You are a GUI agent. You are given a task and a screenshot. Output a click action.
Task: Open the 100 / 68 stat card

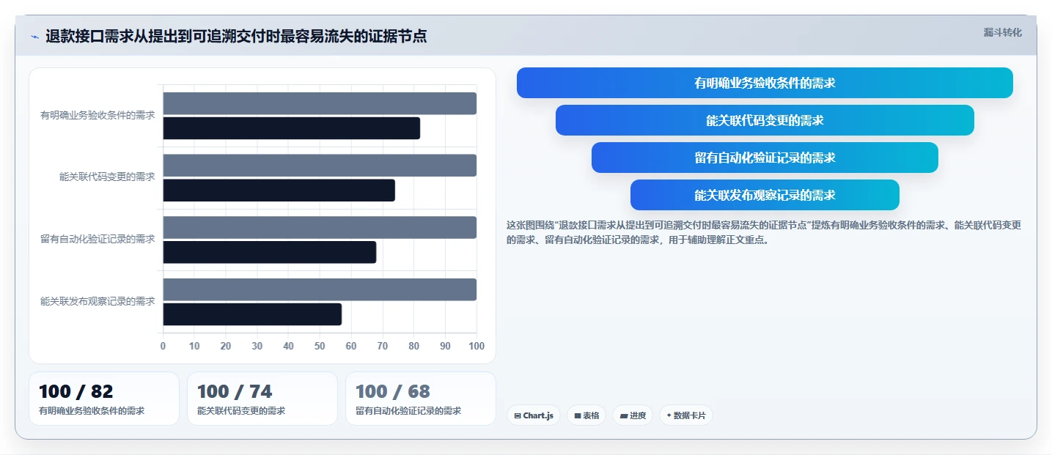pyautogui.click(x=421, y=399)
